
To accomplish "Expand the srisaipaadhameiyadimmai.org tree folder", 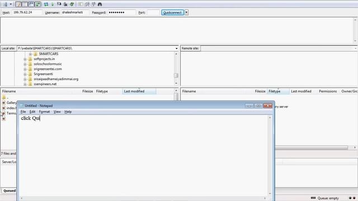I will (25, 79).
